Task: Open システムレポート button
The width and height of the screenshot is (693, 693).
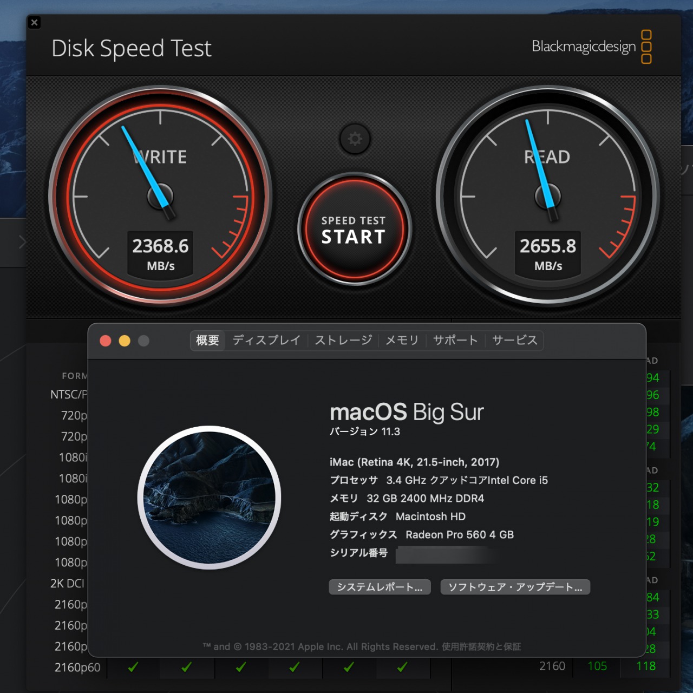Action: click(380, 587)
